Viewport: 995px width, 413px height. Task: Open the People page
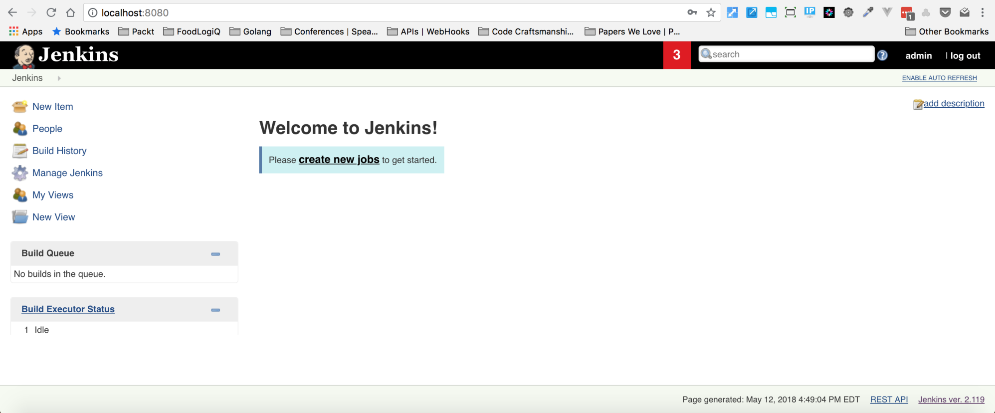pyautogui.click(x=47, y=129)
